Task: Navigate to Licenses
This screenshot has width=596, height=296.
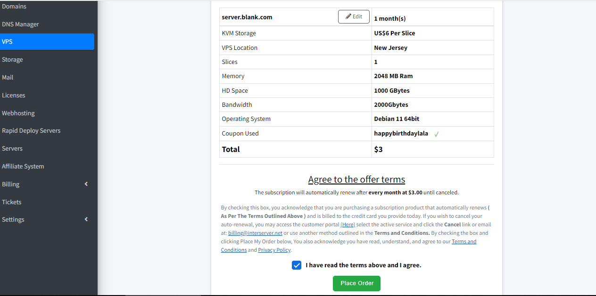Action: pyautogui.click(x=14, y=95)
